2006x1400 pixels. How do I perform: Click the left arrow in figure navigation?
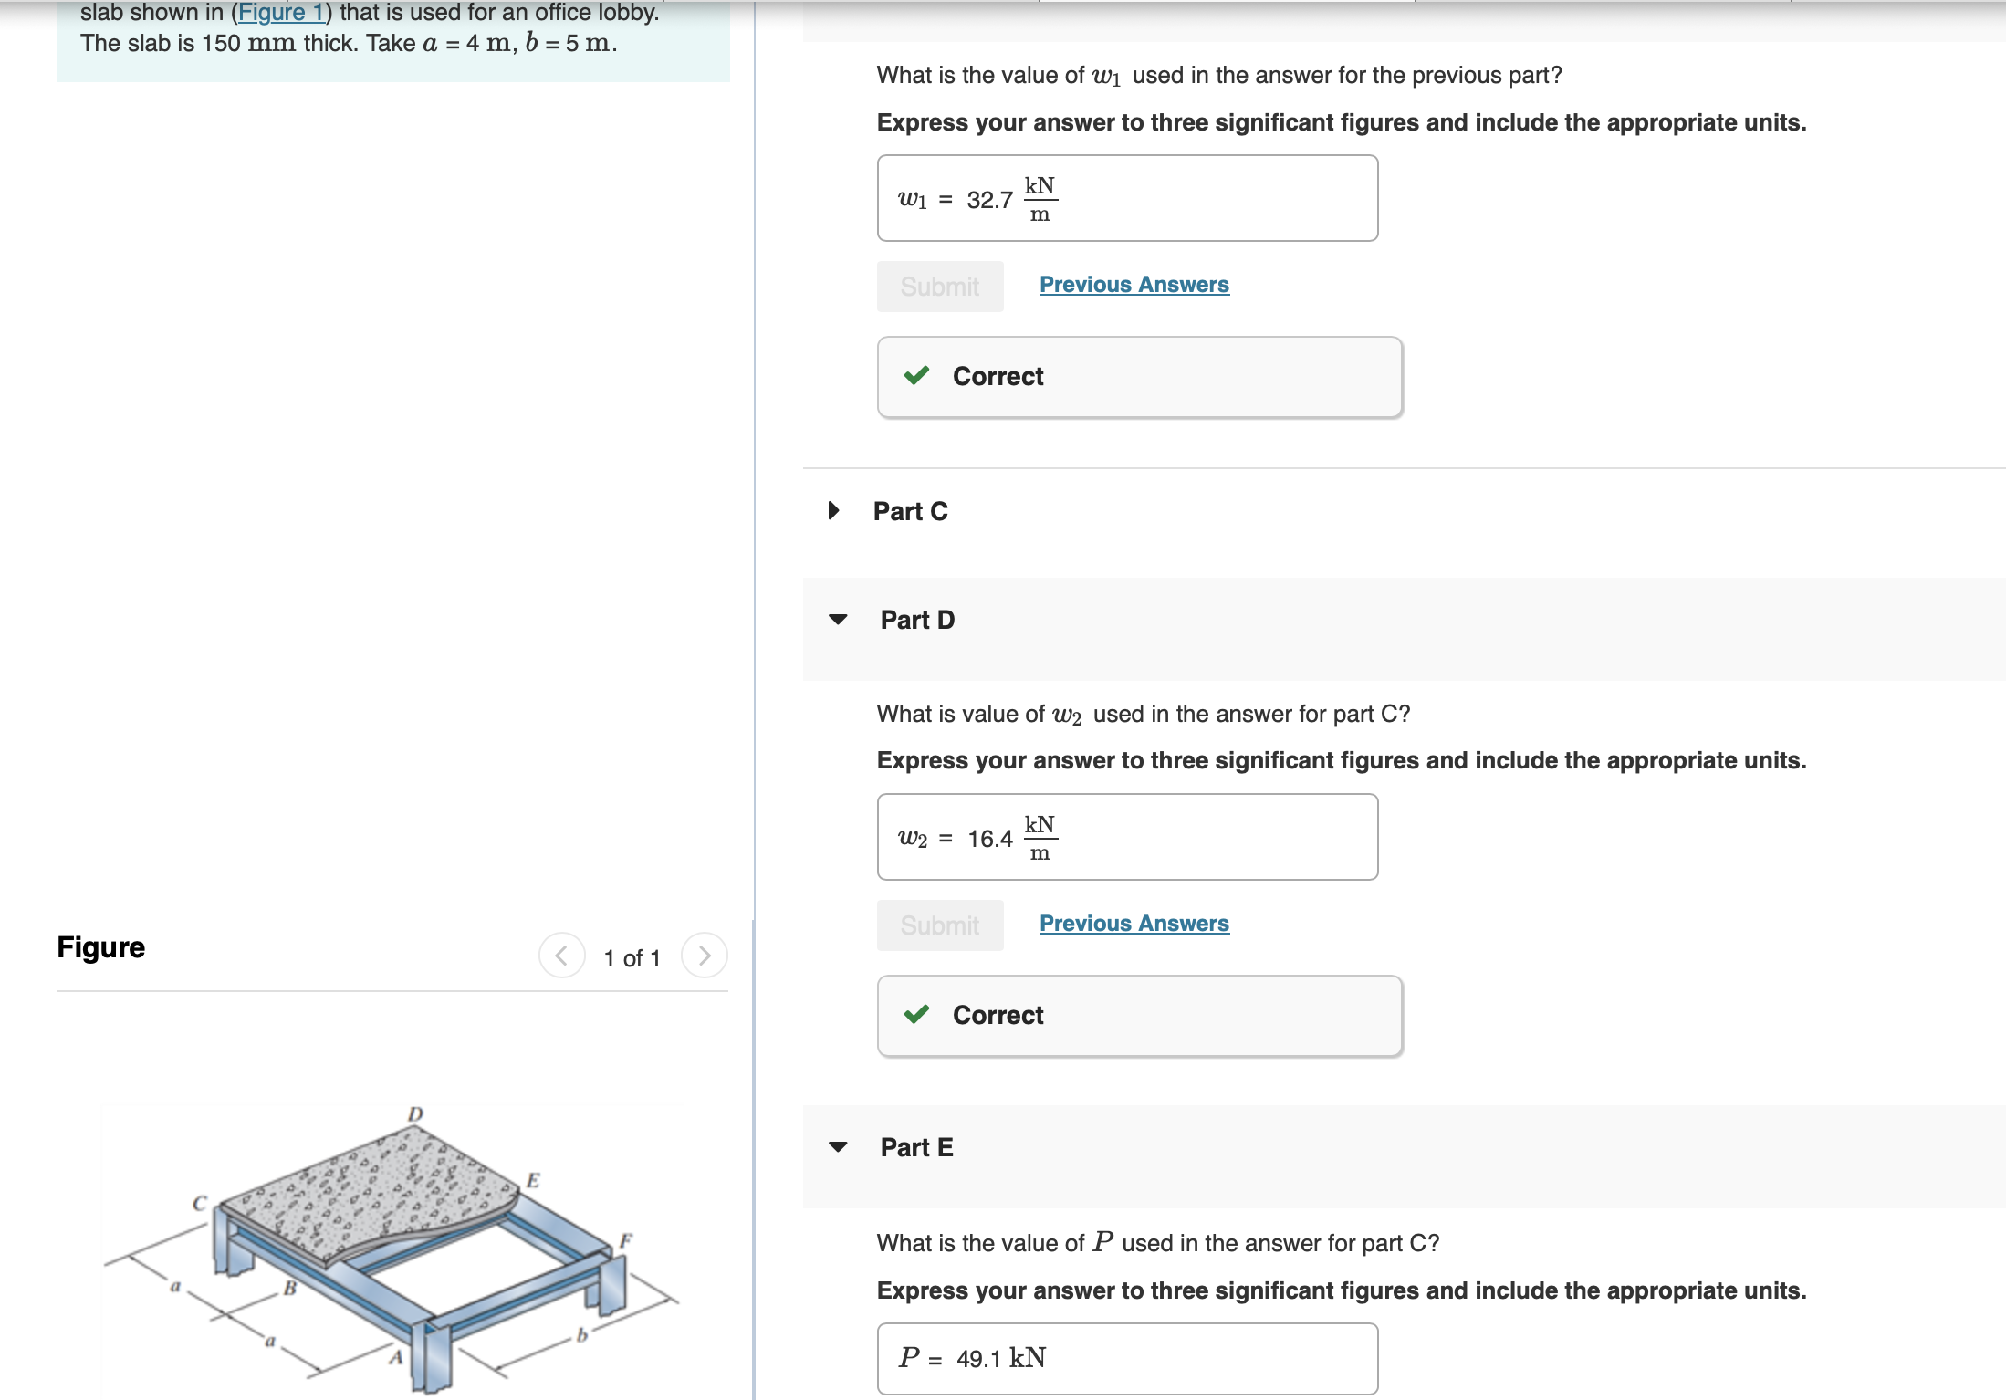coord(561,956)
